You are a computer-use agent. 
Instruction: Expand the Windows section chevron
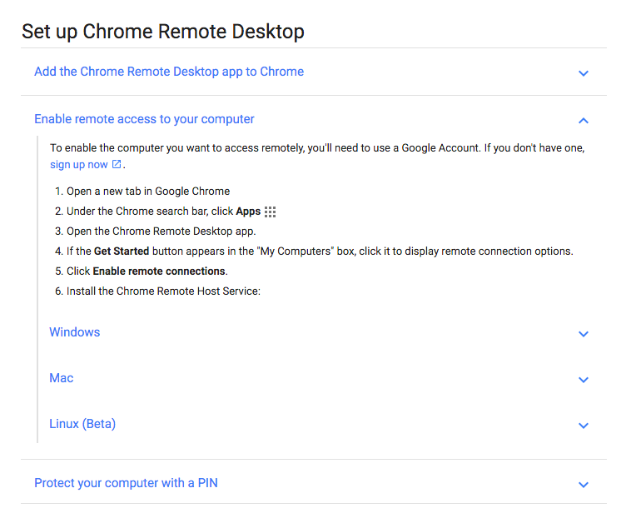point(583,334)
